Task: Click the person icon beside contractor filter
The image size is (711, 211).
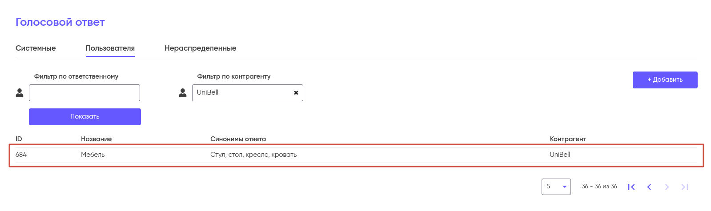Action: point(183,93)
